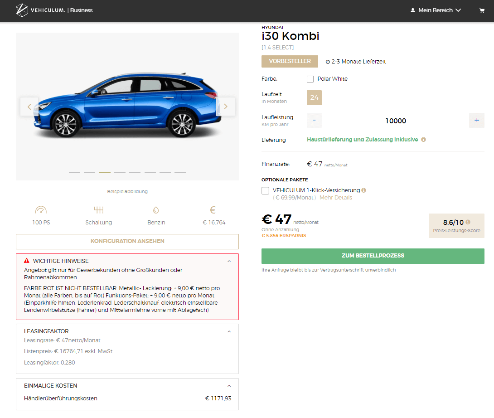Screen dimensions: 494x418
Task: Click the Vehiculum logo icon
Action: click(x=22, y=10)
